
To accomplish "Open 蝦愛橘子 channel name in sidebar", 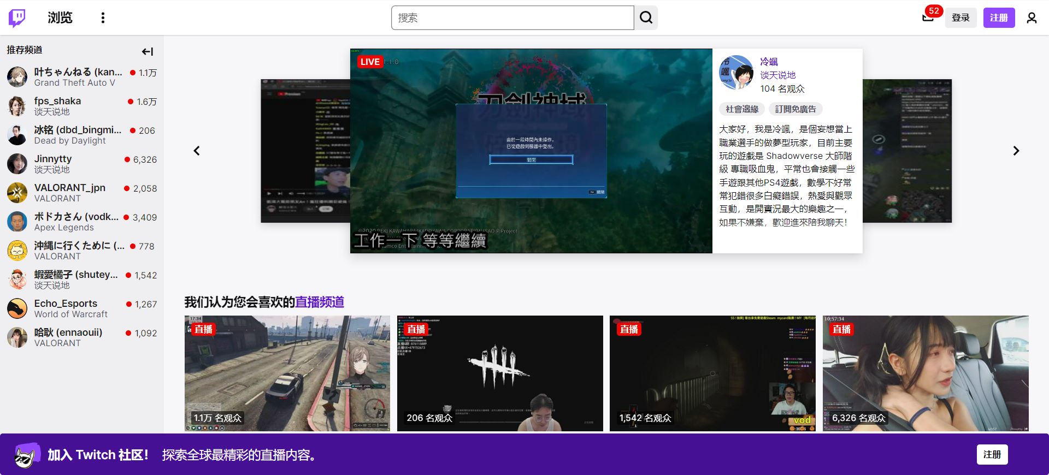I will [x=76, y=275].
